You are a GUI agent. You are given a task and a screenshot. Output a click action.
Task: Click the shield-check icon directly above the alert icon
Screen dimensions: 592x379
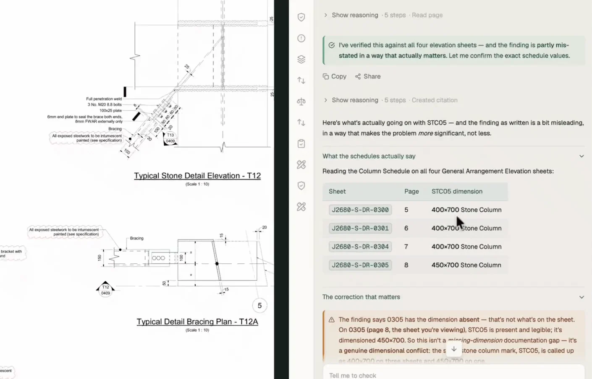[x=301, y=17]
